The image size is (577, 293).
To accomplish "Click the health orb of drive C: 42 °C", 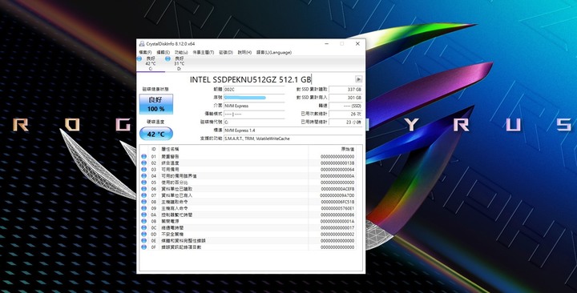I will 139,58.
